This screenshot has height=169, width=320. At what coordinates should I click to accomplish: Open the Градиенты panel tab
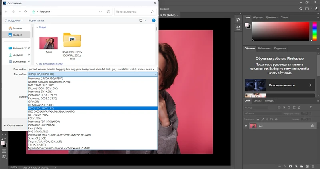[x=272, y=18]
